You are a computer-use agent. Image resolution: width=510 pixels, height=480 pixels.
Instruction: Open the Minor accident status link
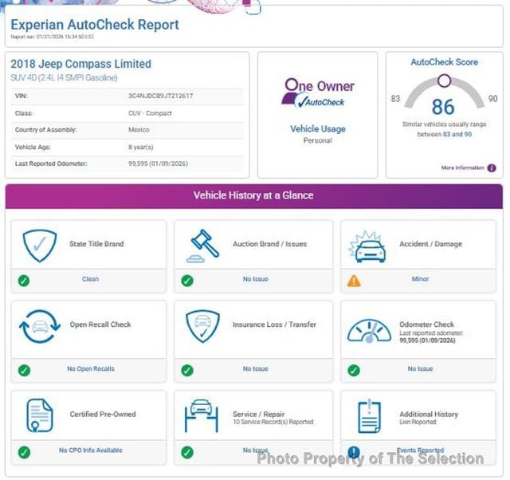[420, 279]
